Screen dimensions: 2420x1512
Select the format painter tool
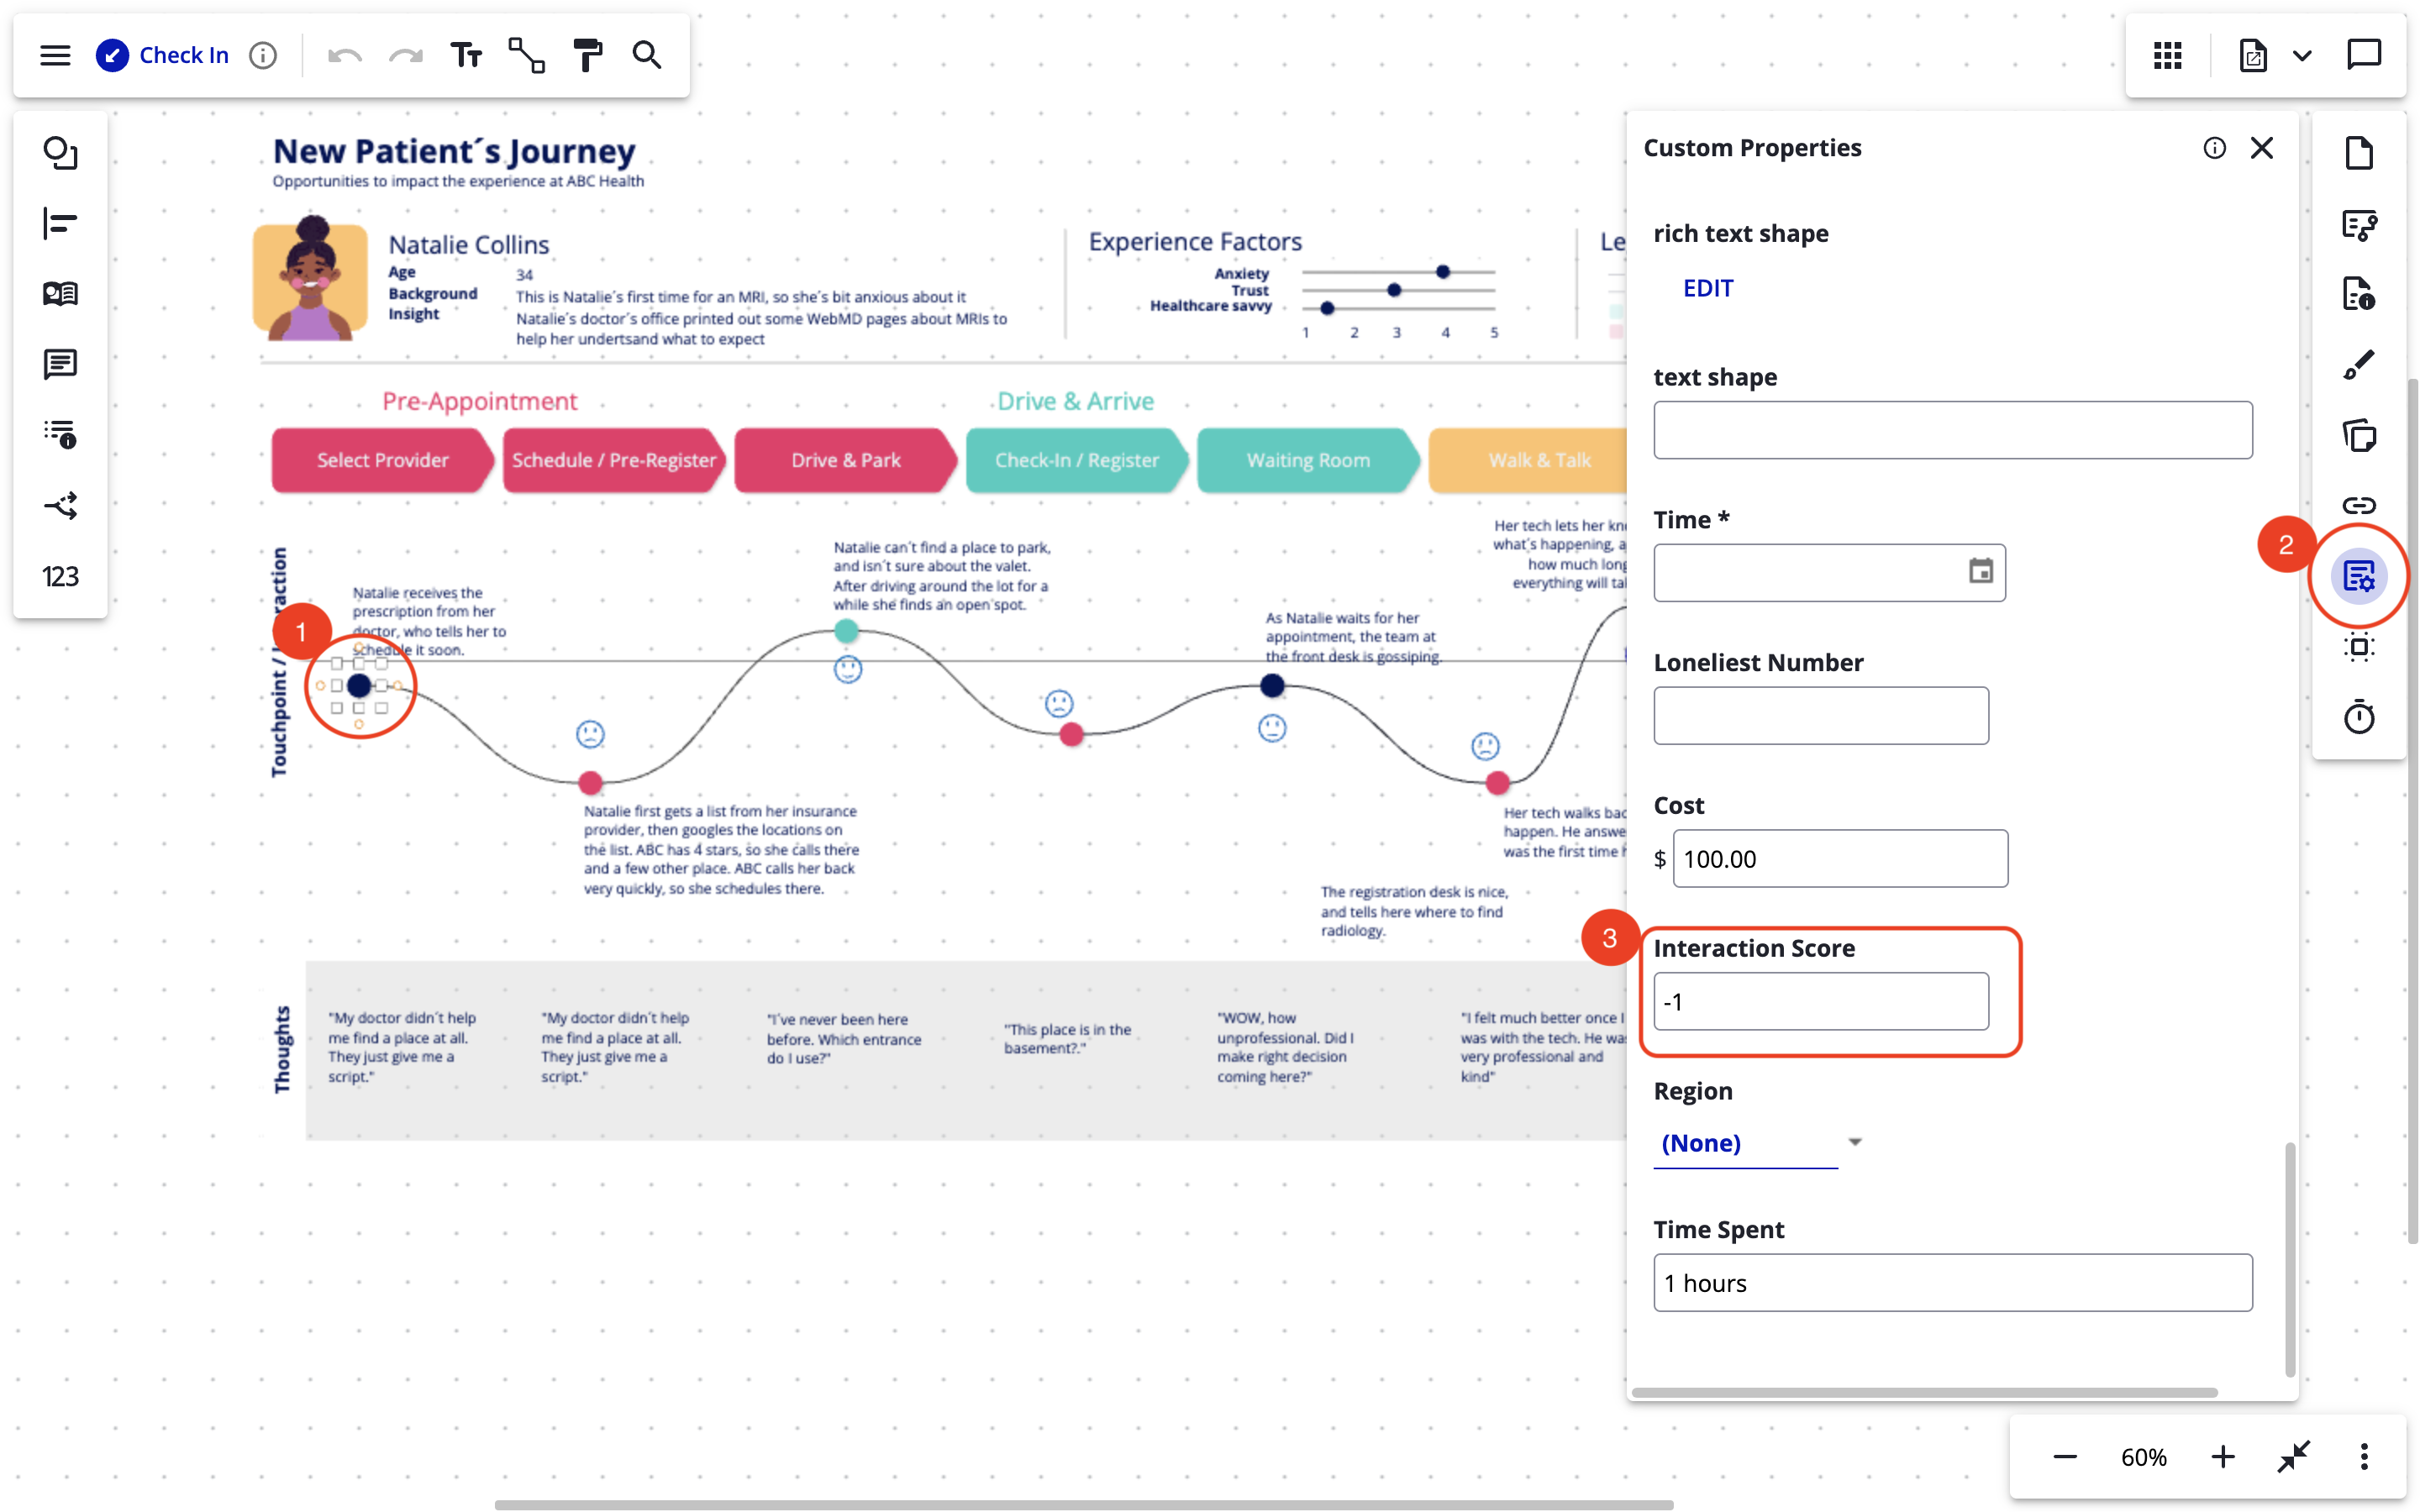[587, 55]
